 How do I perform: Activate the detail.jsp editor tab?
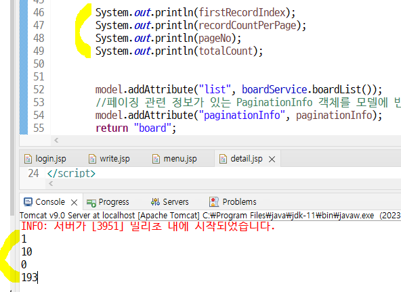point(247,159)
